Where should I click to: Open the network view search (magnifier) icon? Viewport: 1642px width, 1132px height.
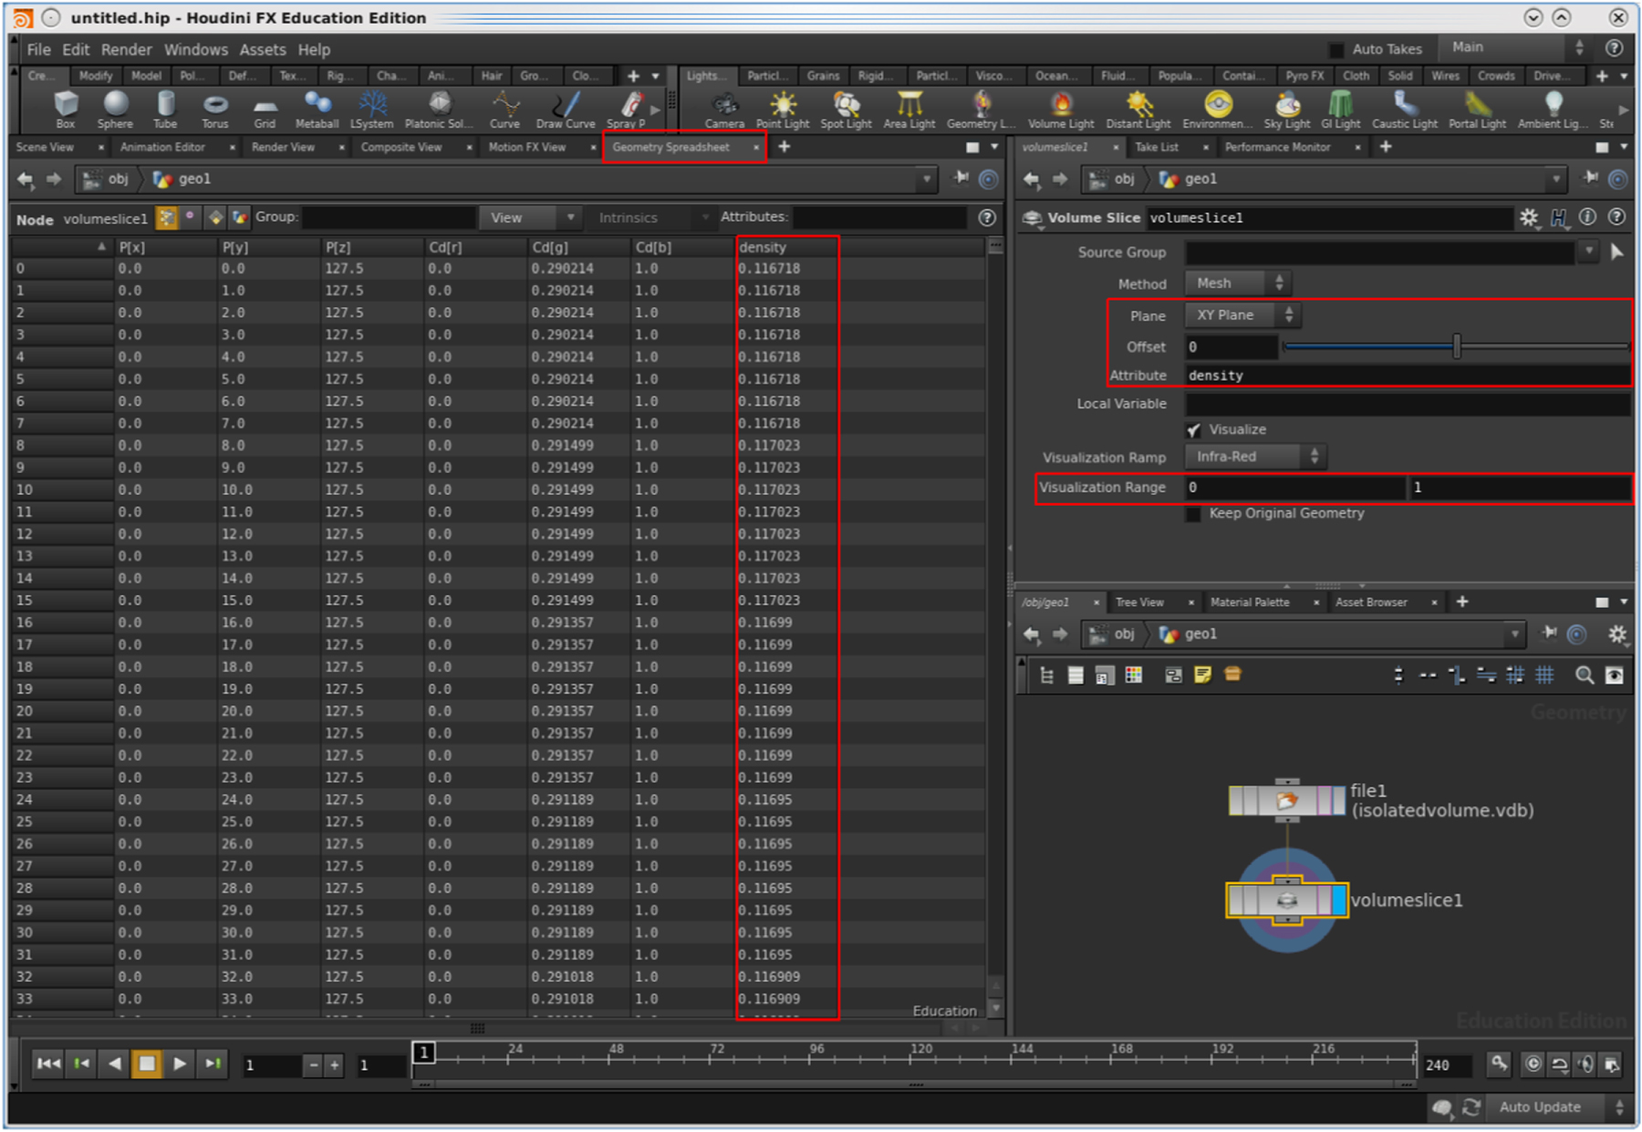pos(1585,675)
